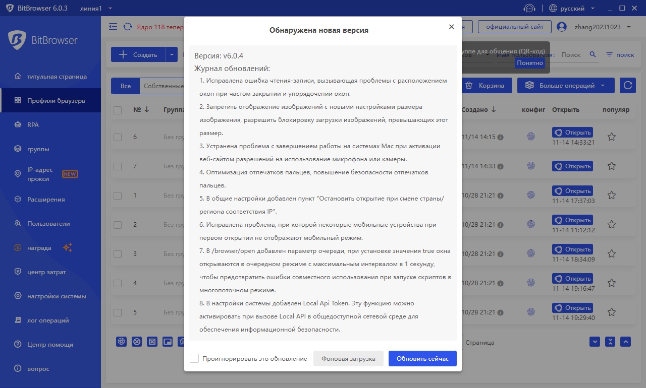This screenshot has height=388, width=646.
Task: Open the русский language dropdown
Action: 572,8
